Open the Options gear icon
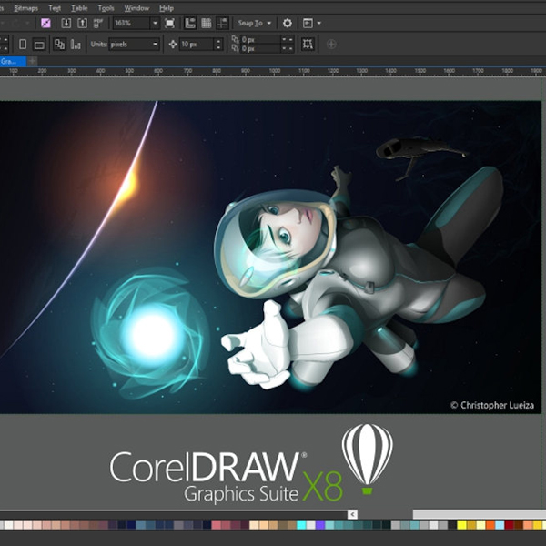 coord(288,23)
